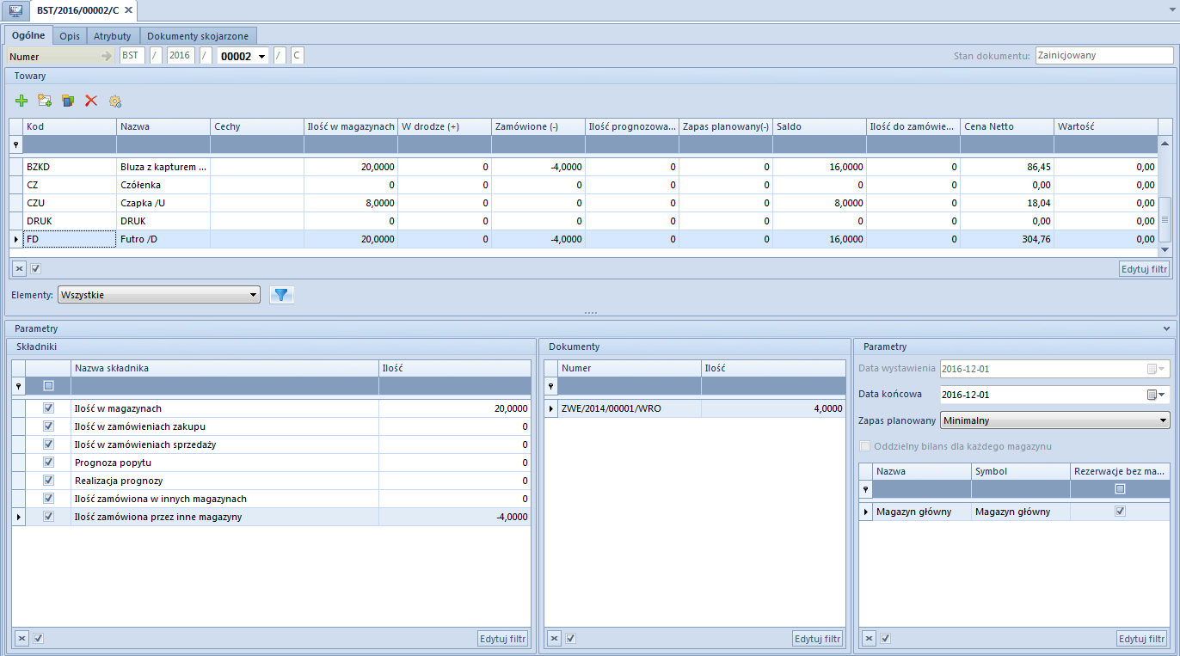This screenshot has height=656, width=1180.
Task: Click 'Edytuj filtr' in the Dokumenty panel
Action: [x=817, y=638]
